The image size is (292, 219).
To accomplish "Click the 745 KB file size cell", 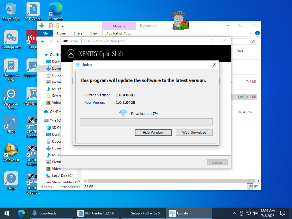I will pos(251,82).
